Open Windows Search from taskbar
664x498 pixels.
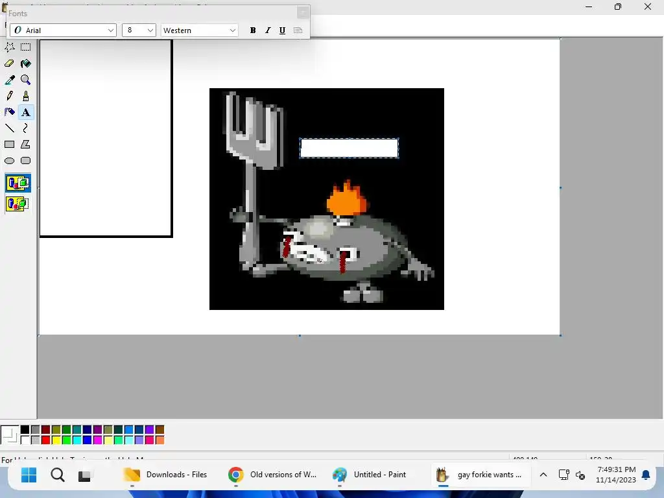coord(58,475)
